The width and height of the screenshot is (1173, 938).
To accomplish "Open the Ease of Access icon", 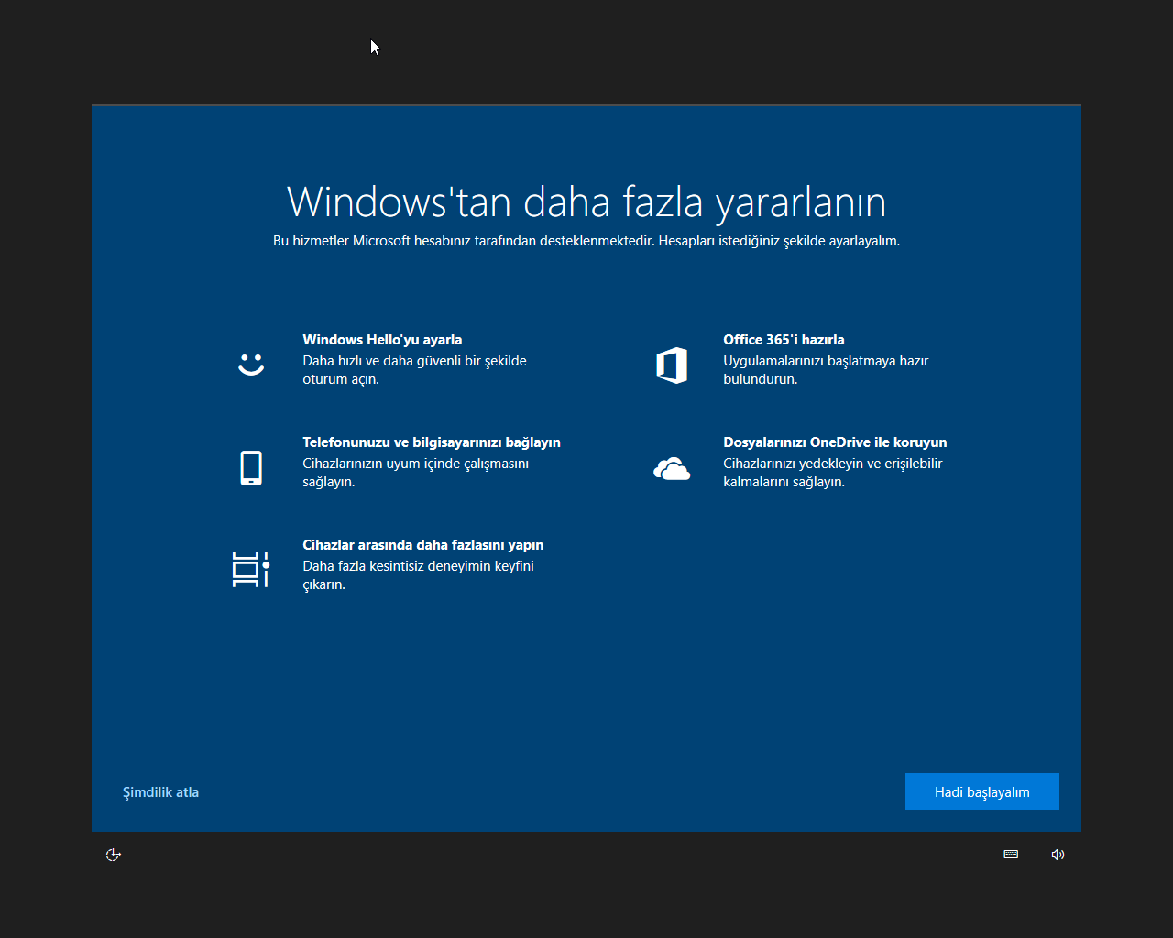I will pos(114,855).
